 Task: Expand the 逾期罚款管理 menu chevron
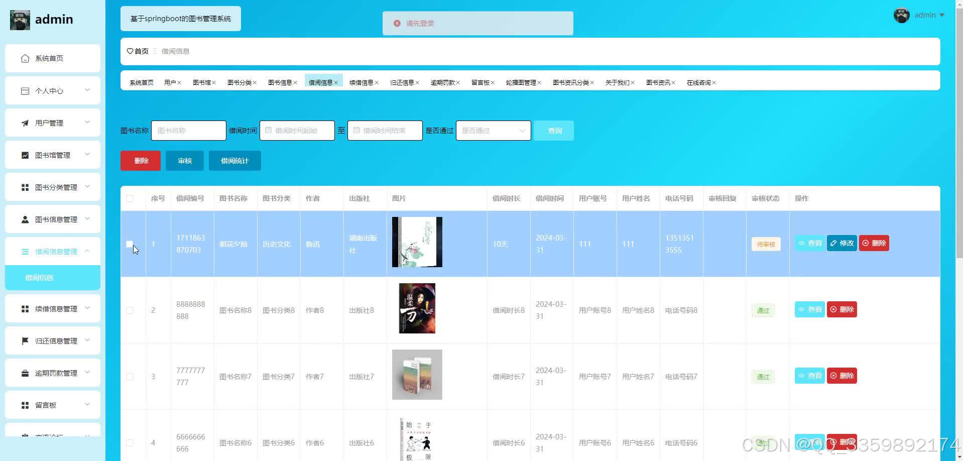pos(87,373)
